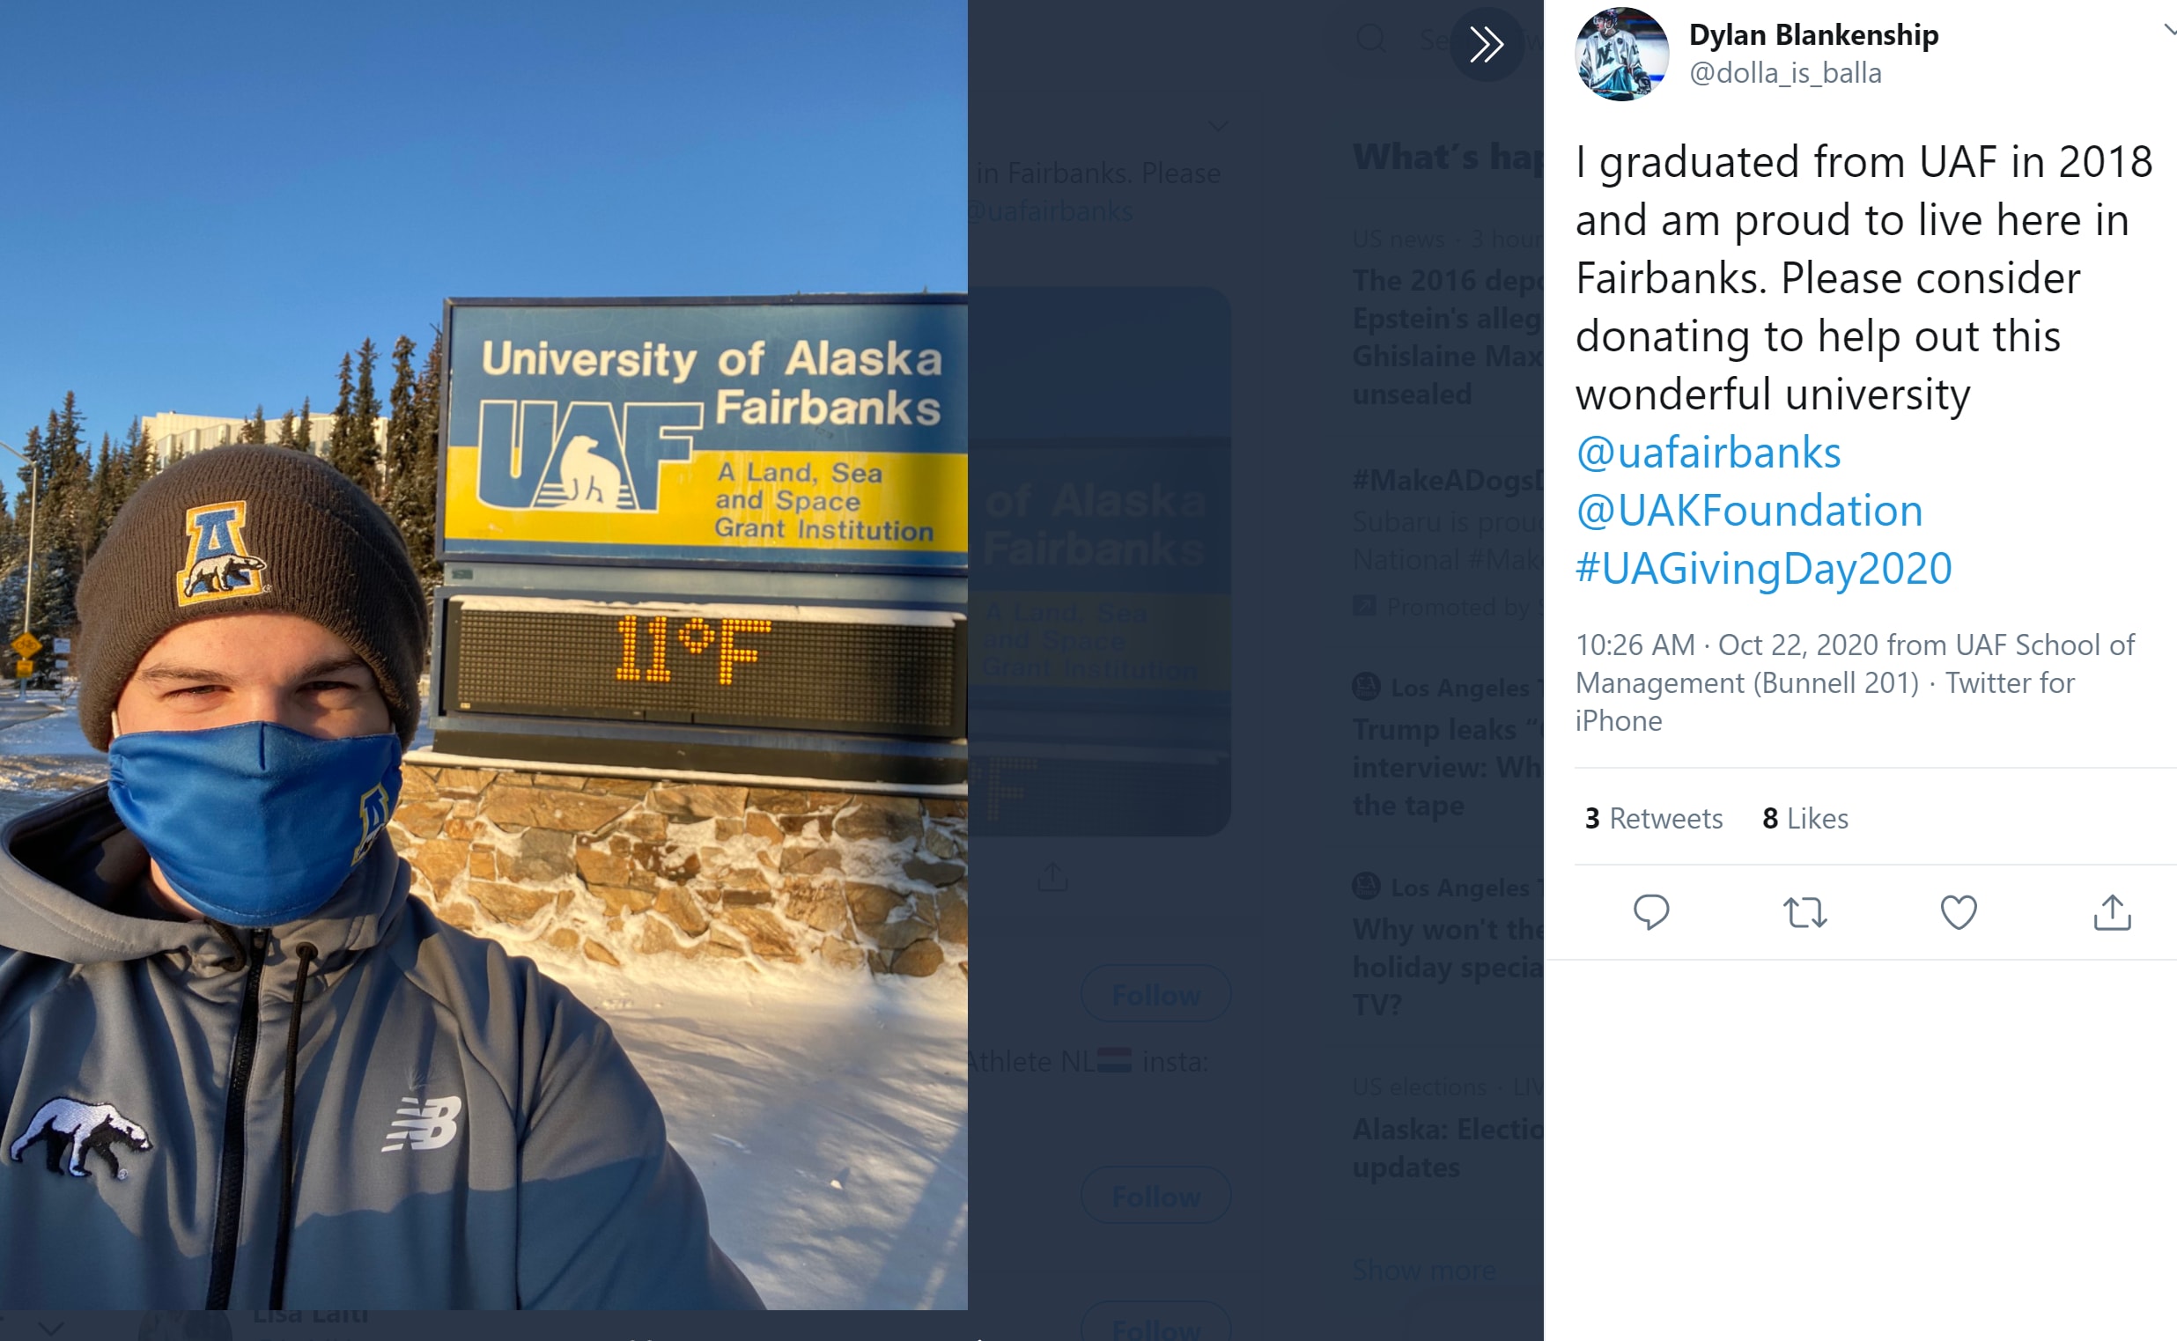
Task: Open the UAF School of Management location link
Action: coord(1856,663)
